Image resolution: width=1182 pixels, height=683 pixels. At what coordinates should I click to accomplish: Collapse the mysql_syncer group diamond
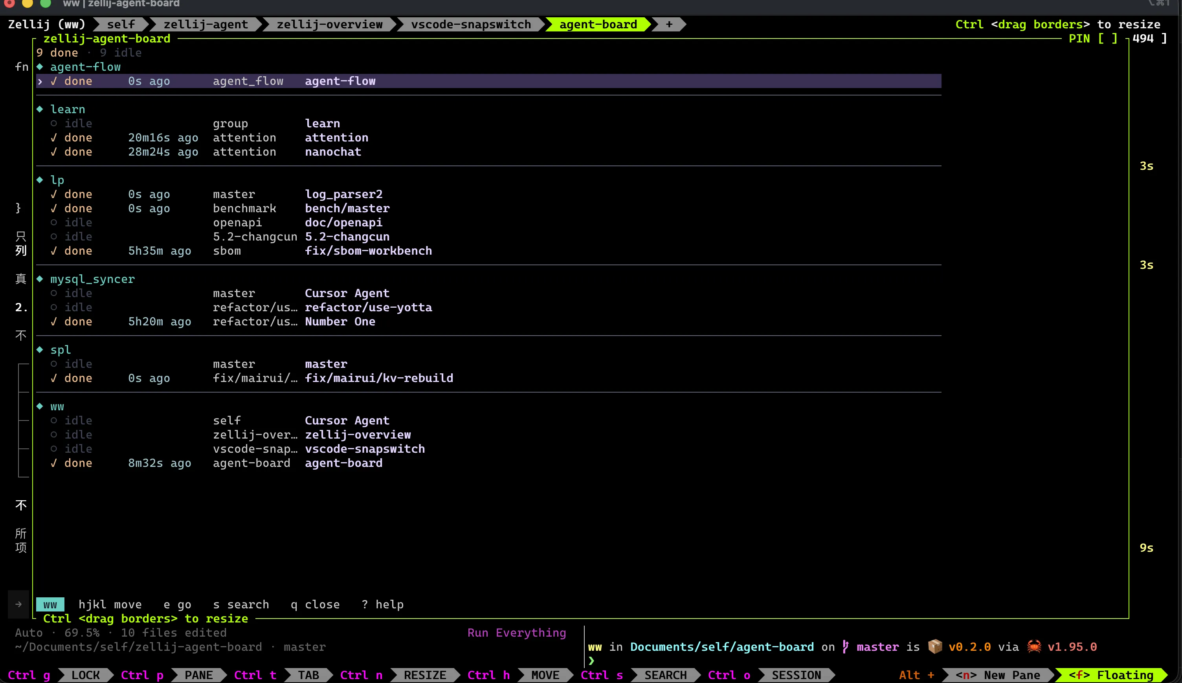(40, 279)
